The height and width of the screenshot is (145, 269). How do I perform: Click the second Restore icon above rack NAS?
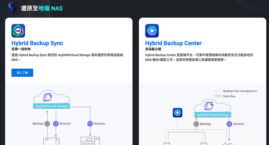click(90, 124)
